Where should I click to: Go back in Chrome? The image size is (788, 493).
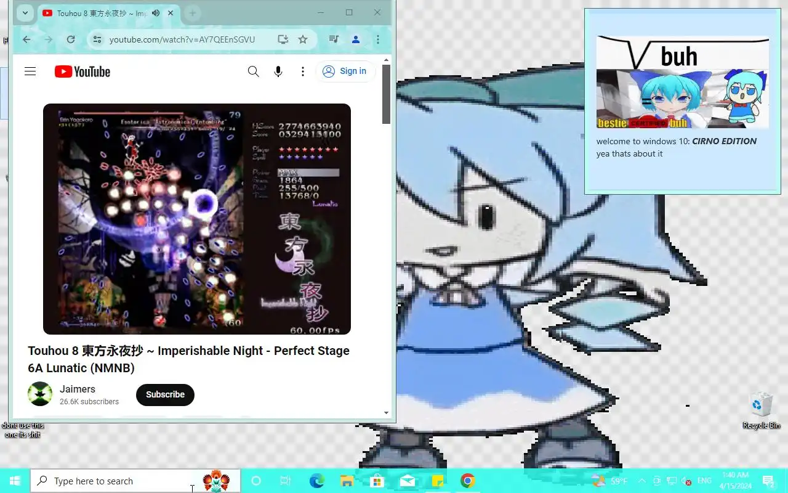click(26, 39)
